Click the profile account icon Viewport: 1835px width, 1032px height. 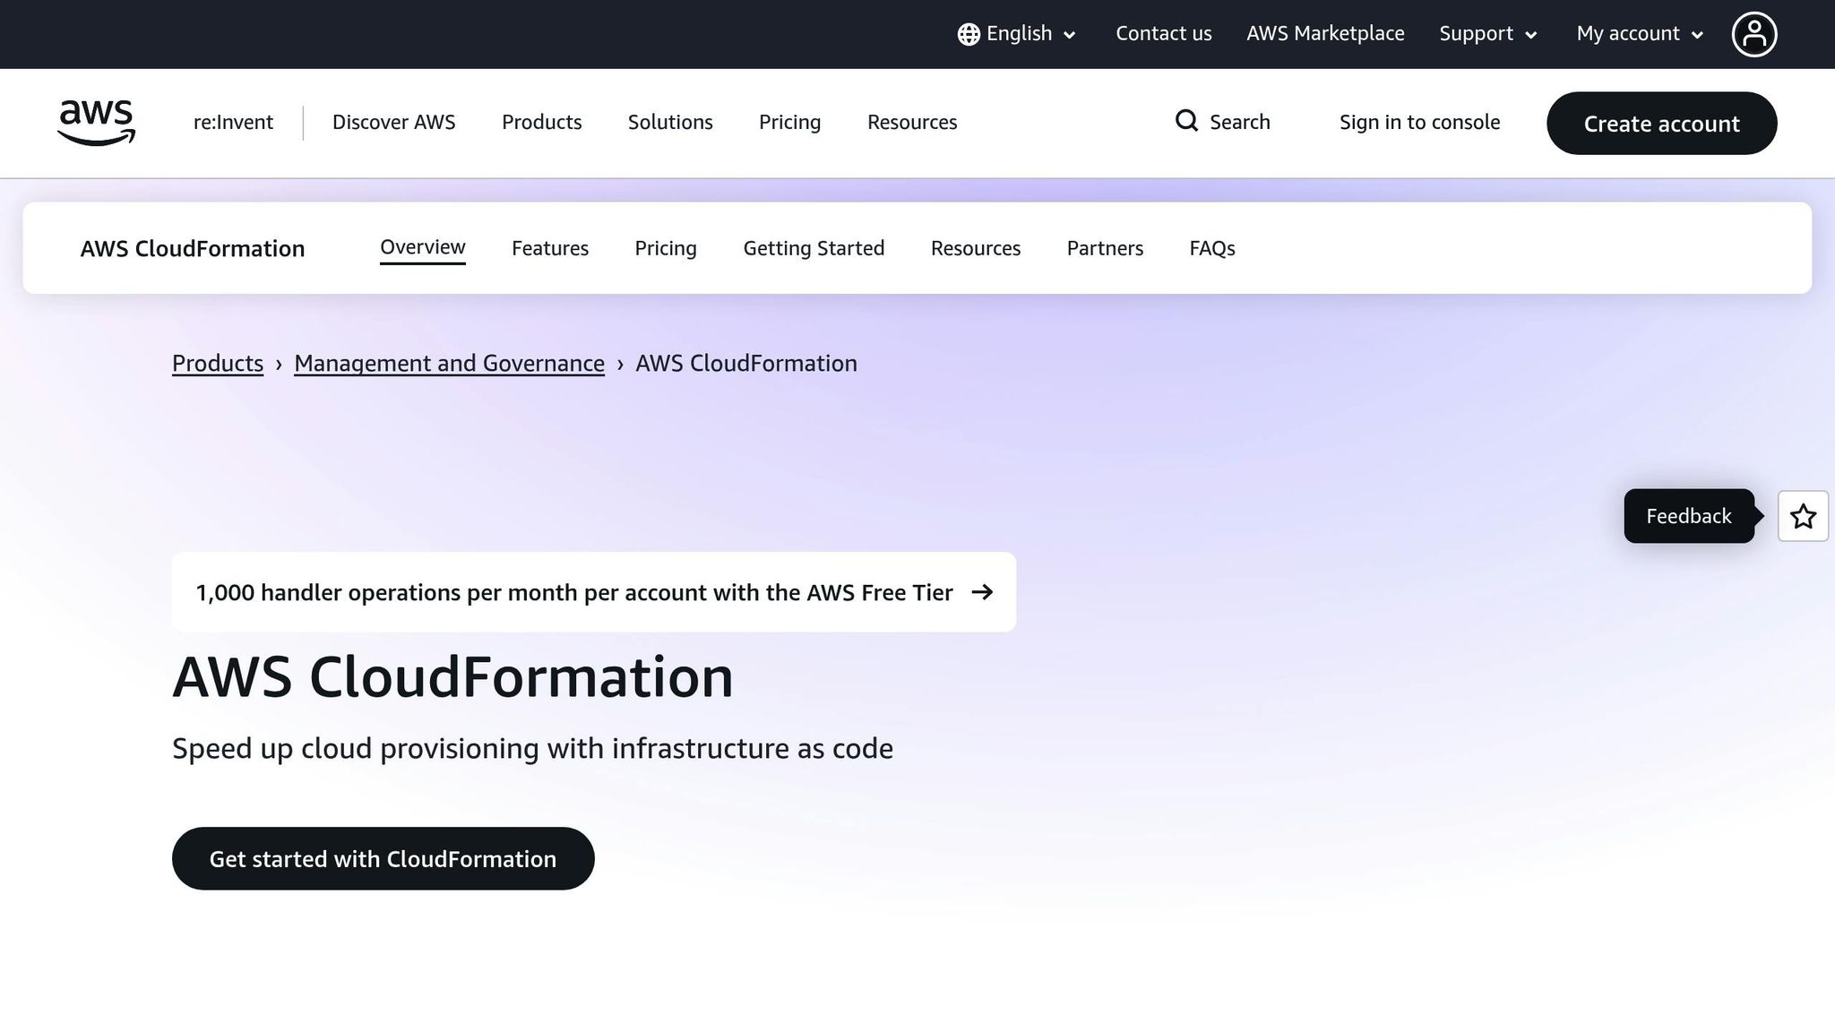[1754, 33]
